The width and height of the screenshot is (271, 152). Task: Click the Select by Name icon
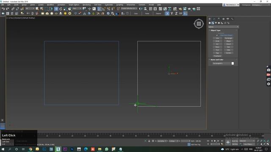tap(41, 9)
